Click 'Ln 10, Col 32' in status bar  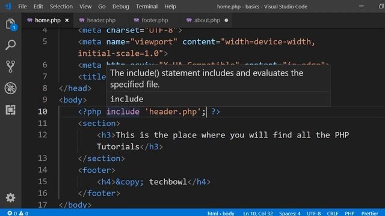pos(258,214)
